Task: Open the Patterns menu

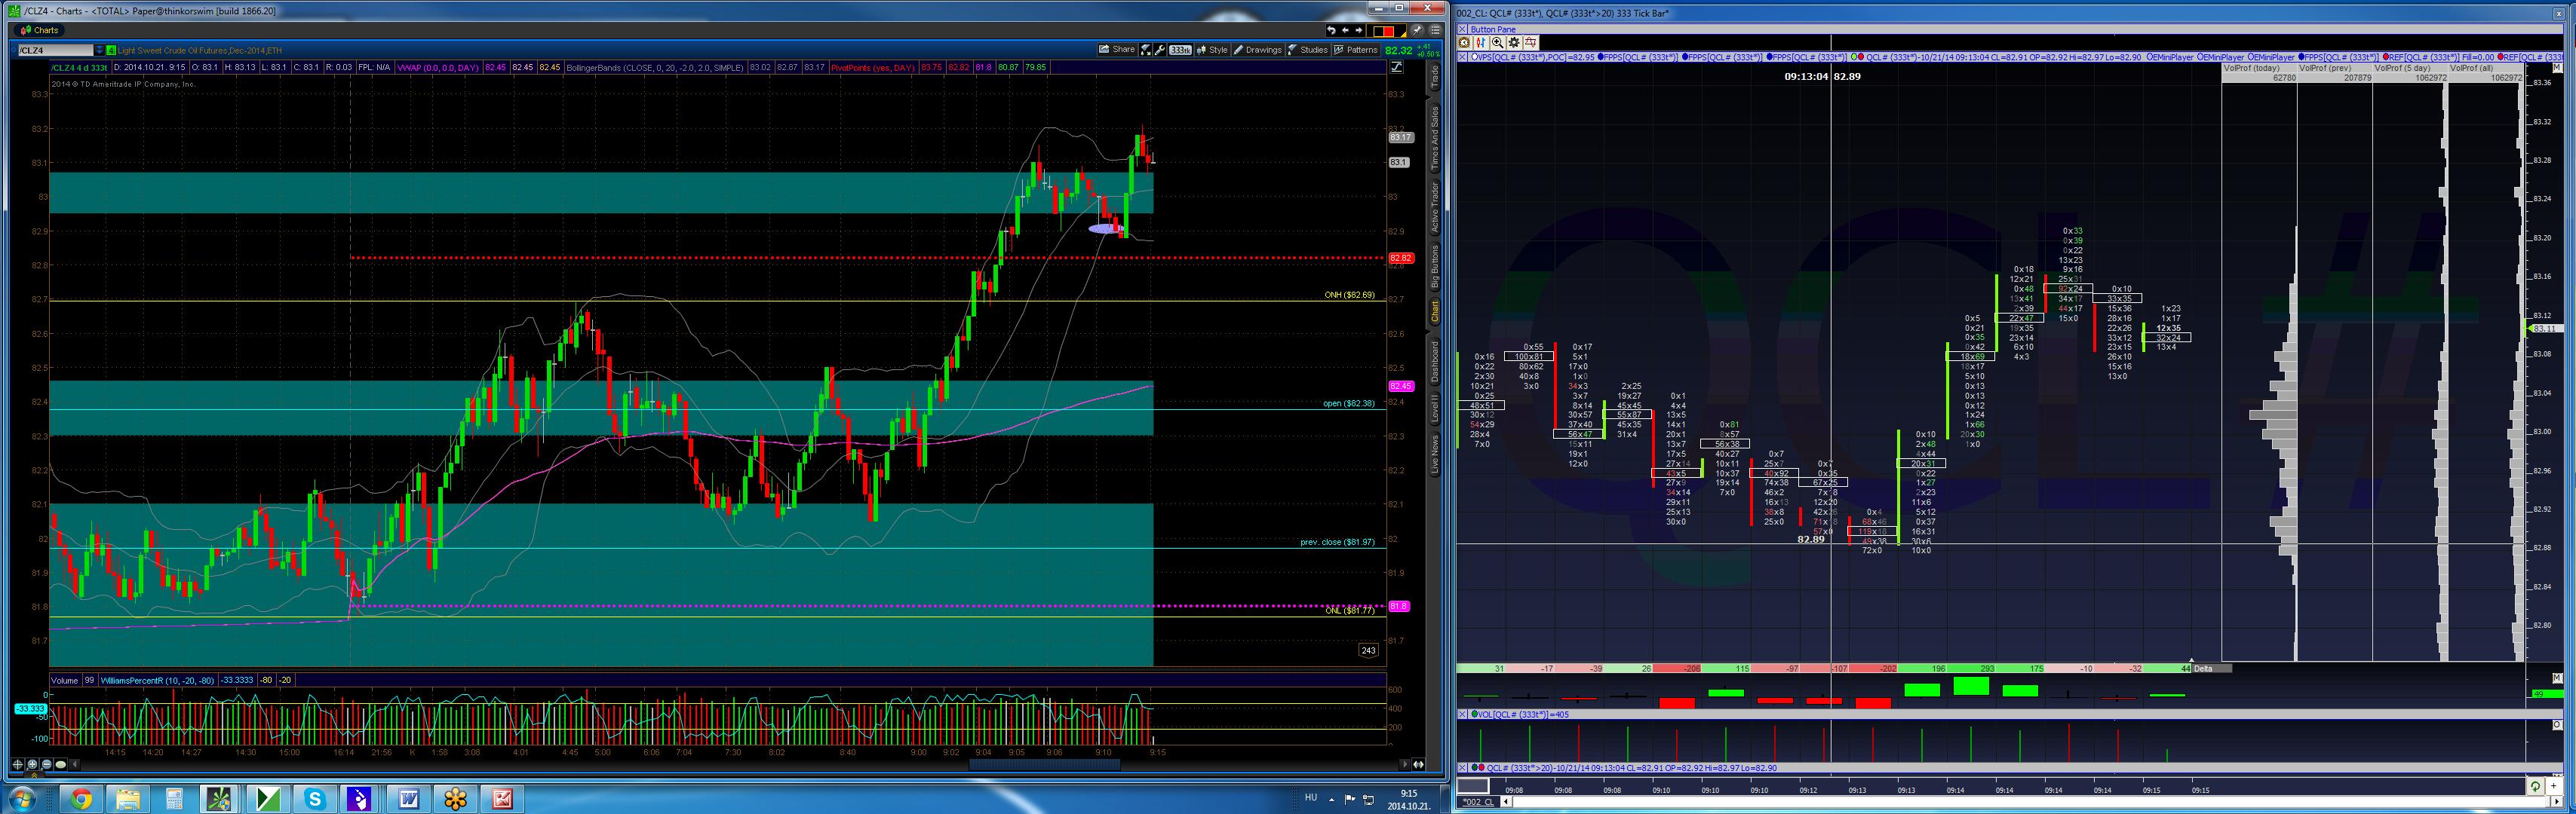Action: pyautogui.click(x=1355, y=50)
